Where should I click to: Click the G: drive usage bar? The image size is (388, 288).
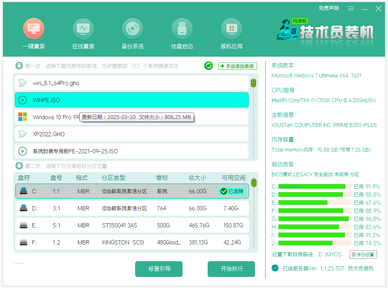315,219
